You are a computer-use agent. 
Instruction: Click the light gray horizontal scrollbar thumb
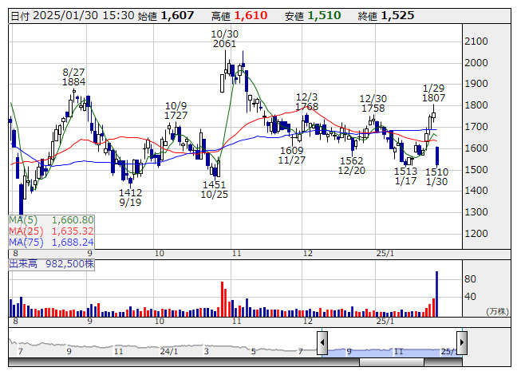click(x=392, y=362)
